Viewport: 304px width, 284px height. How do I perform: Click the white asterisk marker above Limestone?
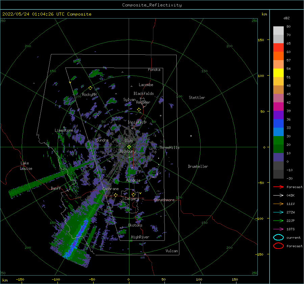(64, 127)
